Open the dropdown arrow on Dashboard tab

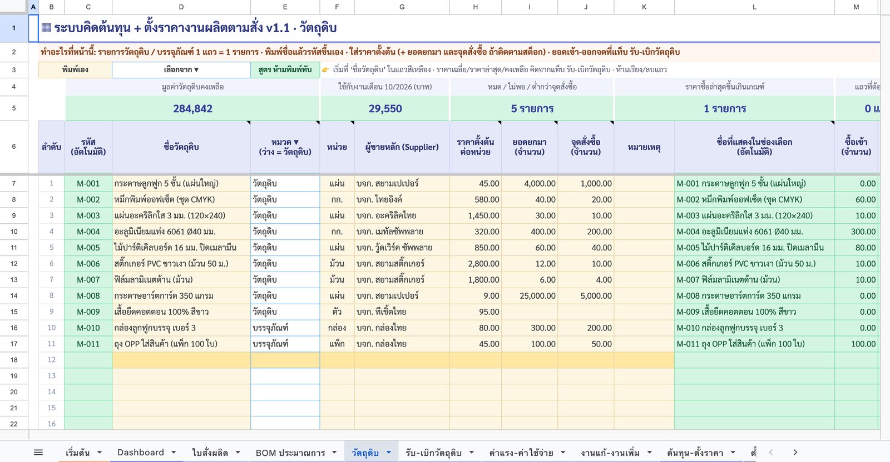click(x=174, y=453)
